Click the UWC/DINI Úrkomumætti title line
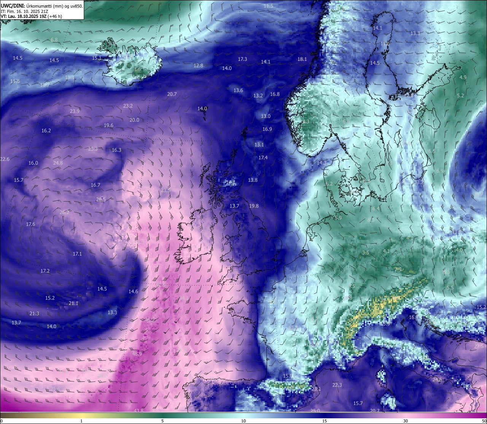The width and height of the screenshot is (487, 424). [x=42, y=6]
